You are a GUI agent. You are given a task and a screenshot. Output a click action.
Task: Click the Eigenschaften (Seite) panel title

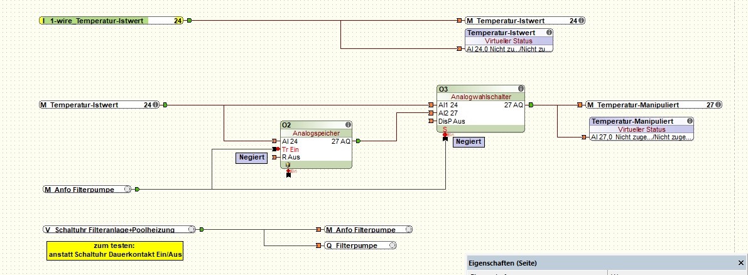point(503,263)
